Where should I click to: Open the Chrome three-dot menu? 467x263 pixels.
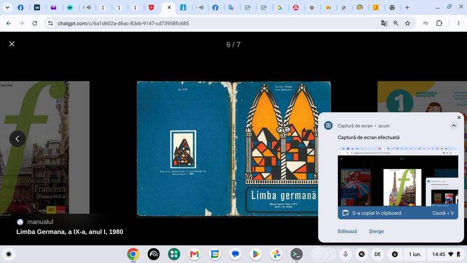(459, 23)
